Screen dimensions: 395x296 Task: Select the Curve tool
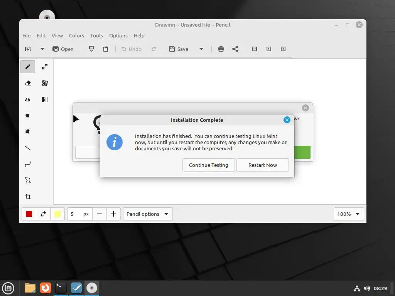coord(28,164)
